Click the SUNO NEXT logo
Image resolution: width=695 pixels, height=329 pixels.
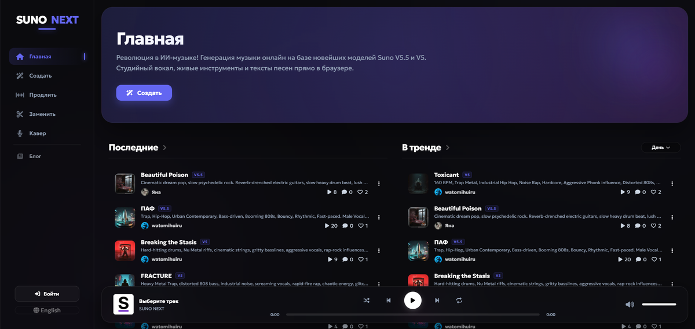[47, 20]
